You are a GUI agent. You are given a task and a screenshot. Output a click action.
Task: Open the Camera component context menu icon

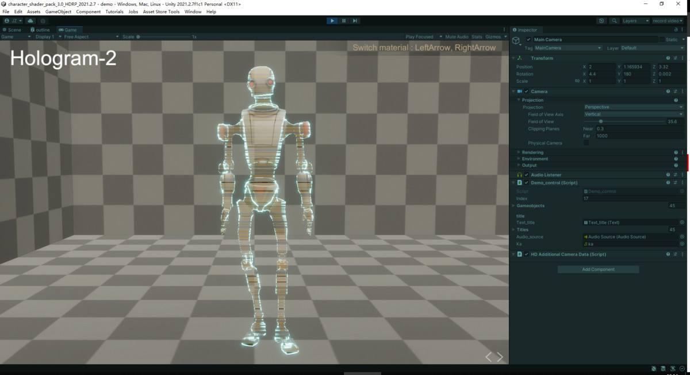coord(683,91)
